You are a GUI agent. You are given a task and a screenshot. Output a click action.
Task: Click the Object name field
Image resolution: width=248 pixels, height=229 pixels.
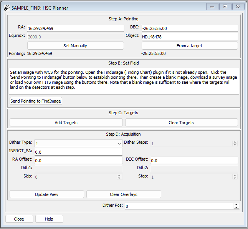190,37
